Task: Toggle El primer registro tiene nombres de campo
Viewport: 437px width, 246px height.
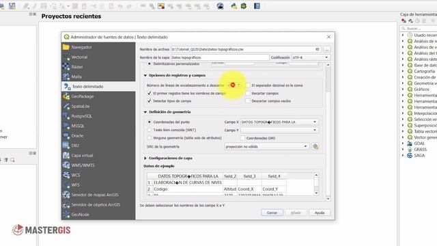Action: click(x=149, y=93)
